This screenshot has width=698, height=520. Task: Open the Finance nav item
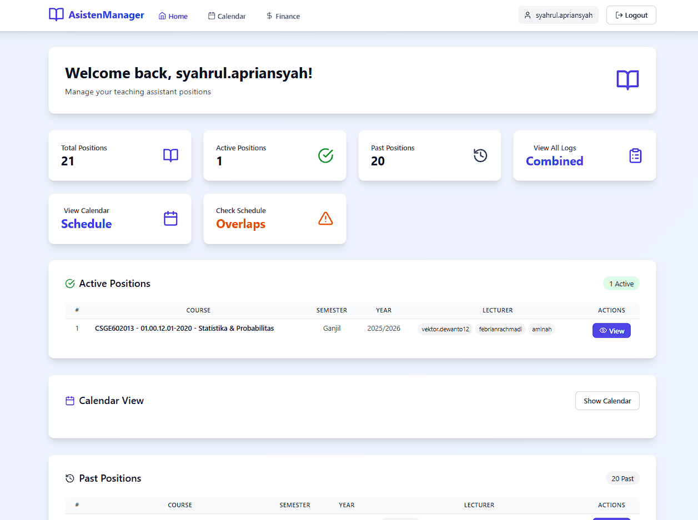coord(283,16)
